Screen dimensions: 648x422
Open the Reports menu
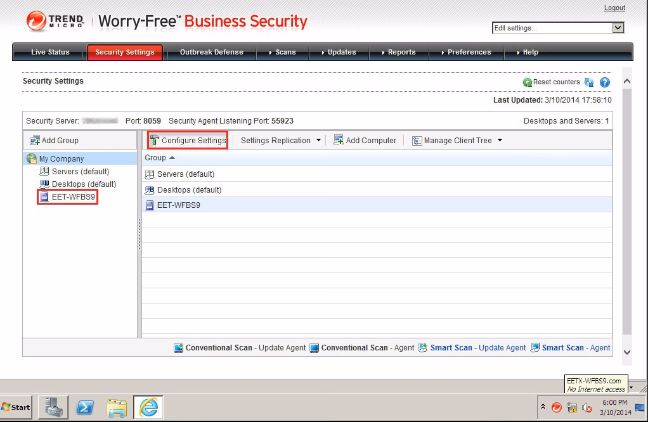point(399,52)
